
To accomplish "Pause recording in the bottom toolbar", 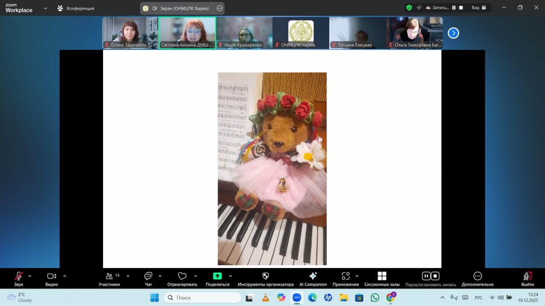I will click(426, 276).
